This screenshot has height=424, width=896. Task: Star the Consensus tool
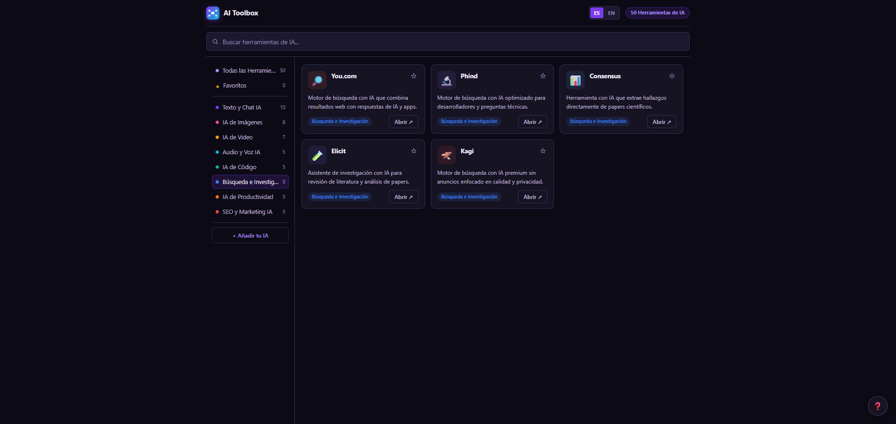pyautogui.click(x=672, y=76)
